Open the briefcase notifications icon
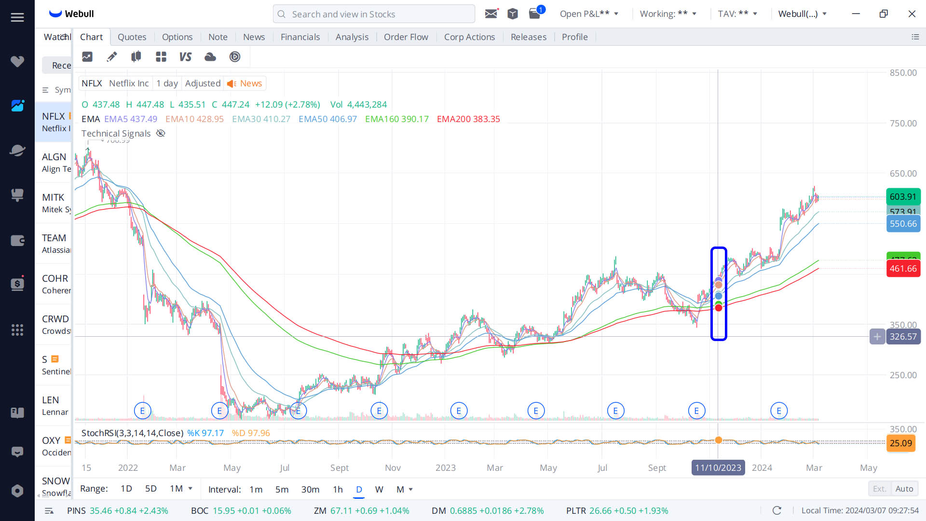 [x=536, y=13]
